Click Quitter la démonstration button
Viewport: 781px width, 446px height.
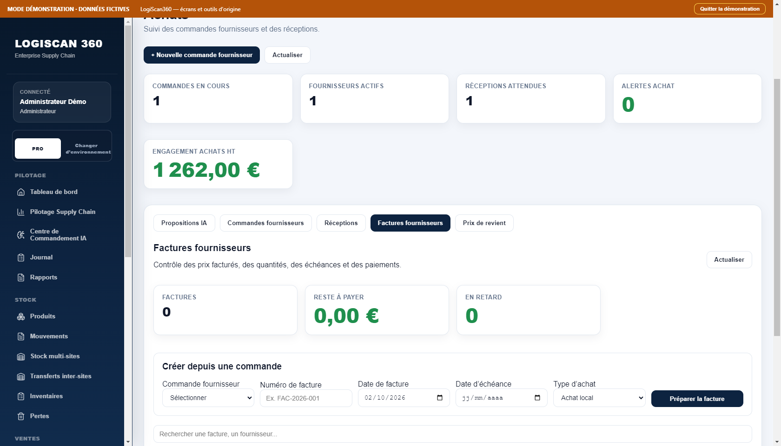click(x=730, y=9)
